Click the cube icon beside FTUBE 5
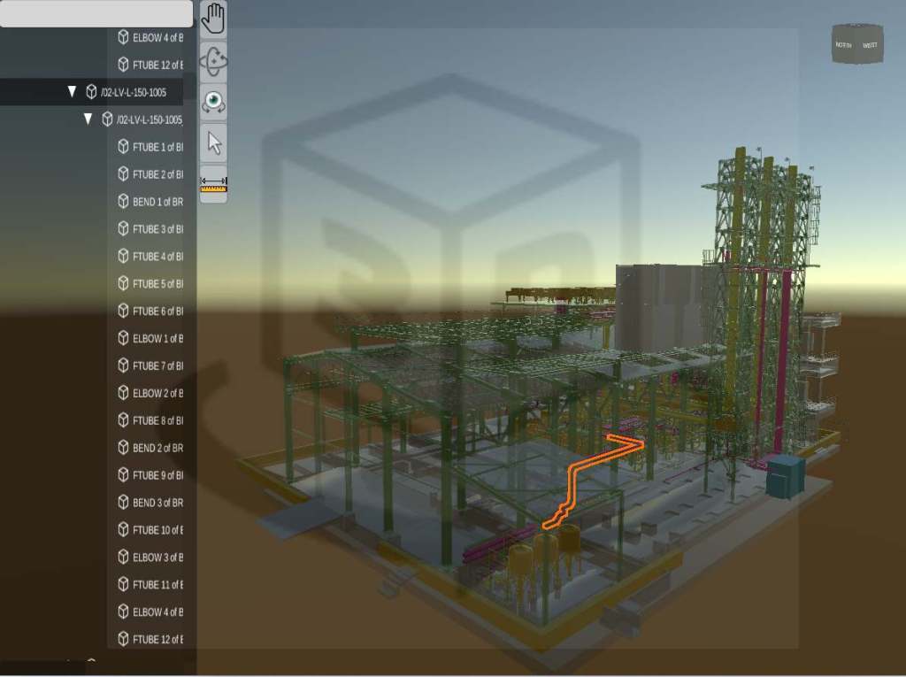906x677 pixels. 124,283
